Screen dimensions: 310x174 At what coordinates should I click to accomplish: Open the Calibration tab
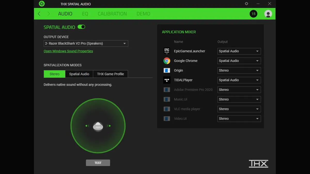click(112, 14)
